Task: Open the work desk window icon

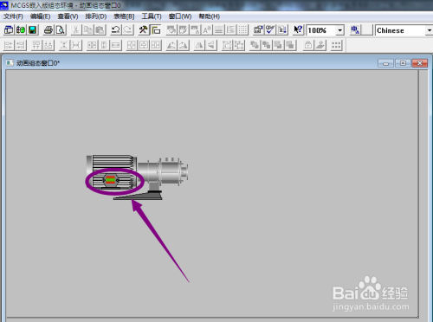Action: click(x=9, y=29)
